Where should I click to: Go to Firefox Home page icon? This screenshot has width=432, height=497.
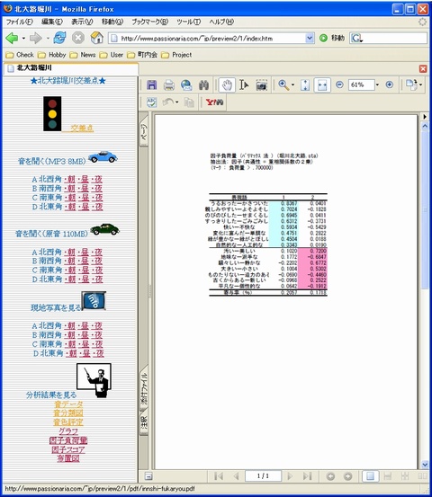point(97,38)
